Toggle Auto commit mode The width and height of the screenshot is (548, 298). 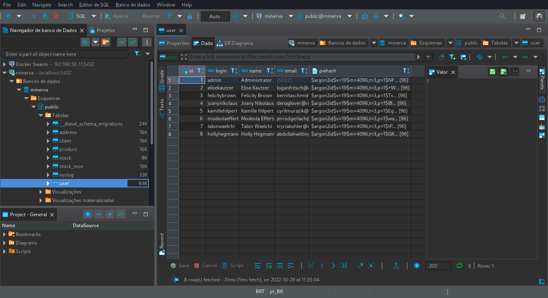click(x=215, y=16)
